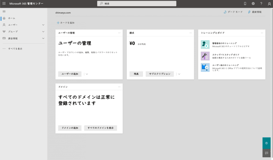Click the 管理者向けのトレーニング icon

click(x=205, y=45)
